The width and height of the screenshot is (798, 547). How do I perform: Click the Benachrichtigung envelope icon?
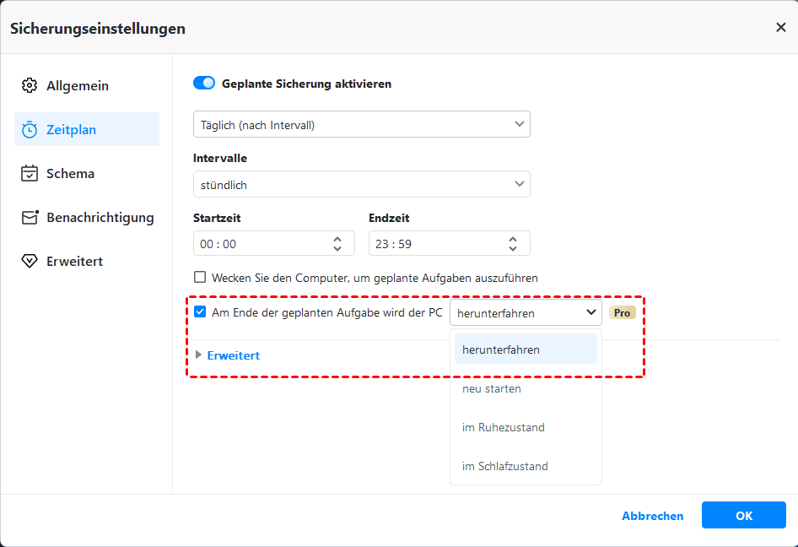30,218
